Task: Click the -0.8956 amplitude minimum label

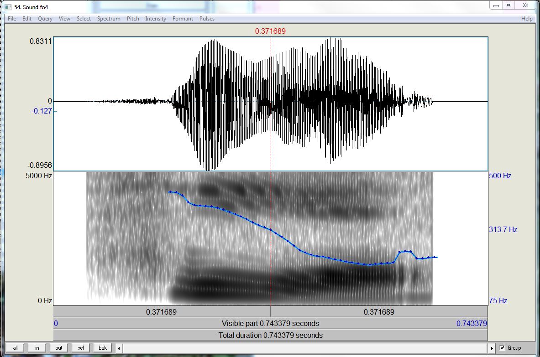Action: (40, 165)
